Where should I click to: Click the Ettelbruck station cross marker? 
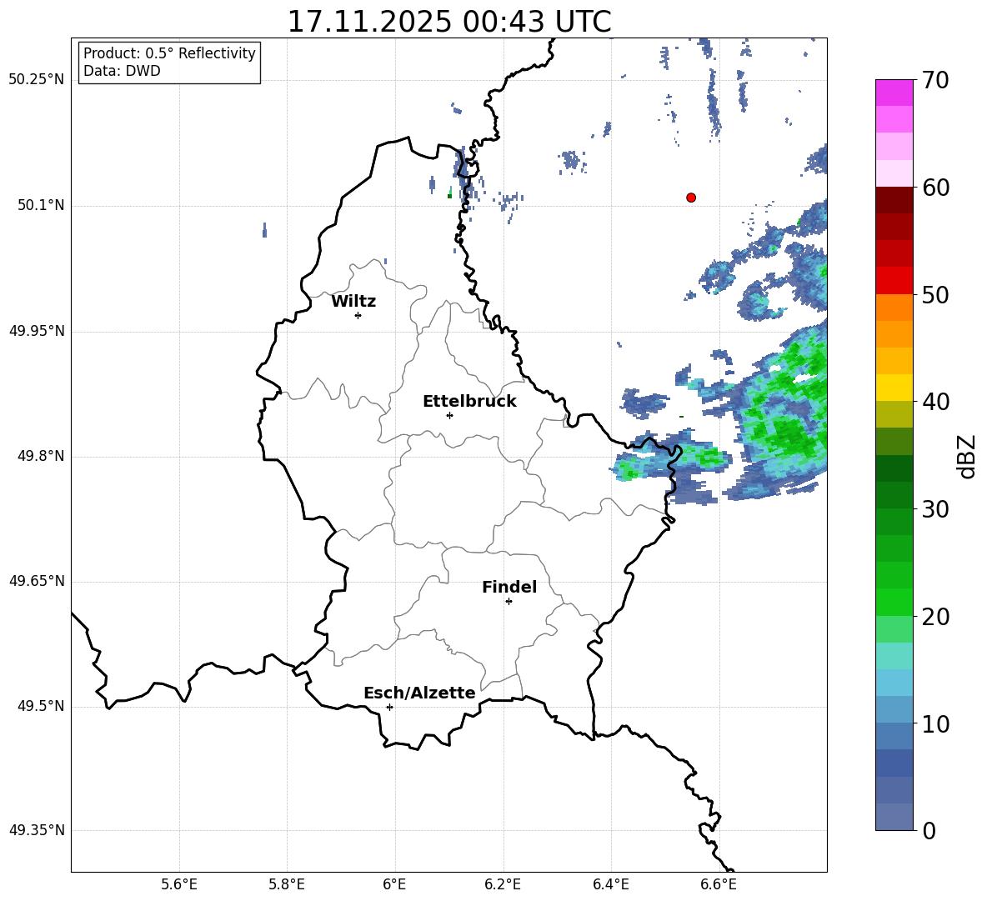(x=449, y=415)
